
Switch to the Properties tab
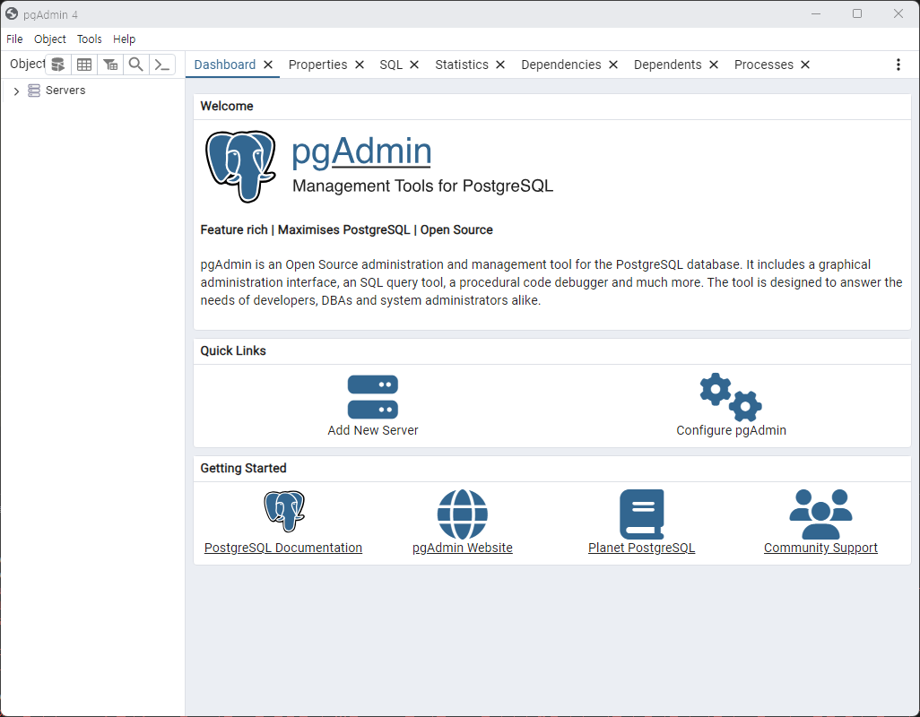(317, 65)
